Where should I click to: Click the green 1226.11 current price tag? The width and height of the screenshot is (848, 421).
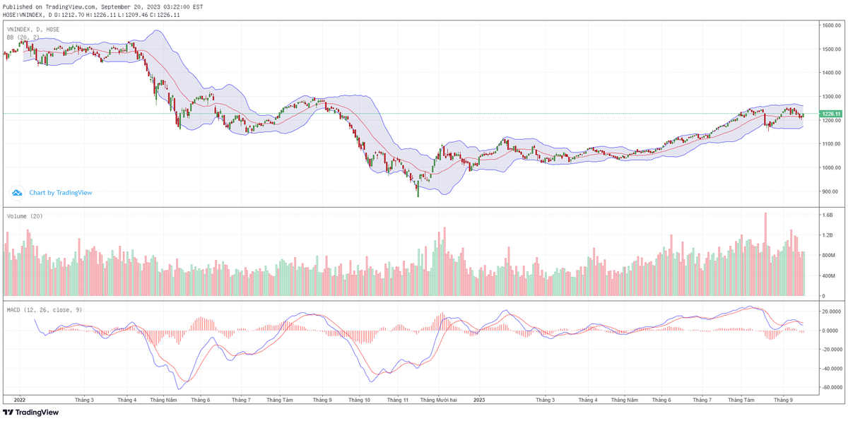[830, 114]
